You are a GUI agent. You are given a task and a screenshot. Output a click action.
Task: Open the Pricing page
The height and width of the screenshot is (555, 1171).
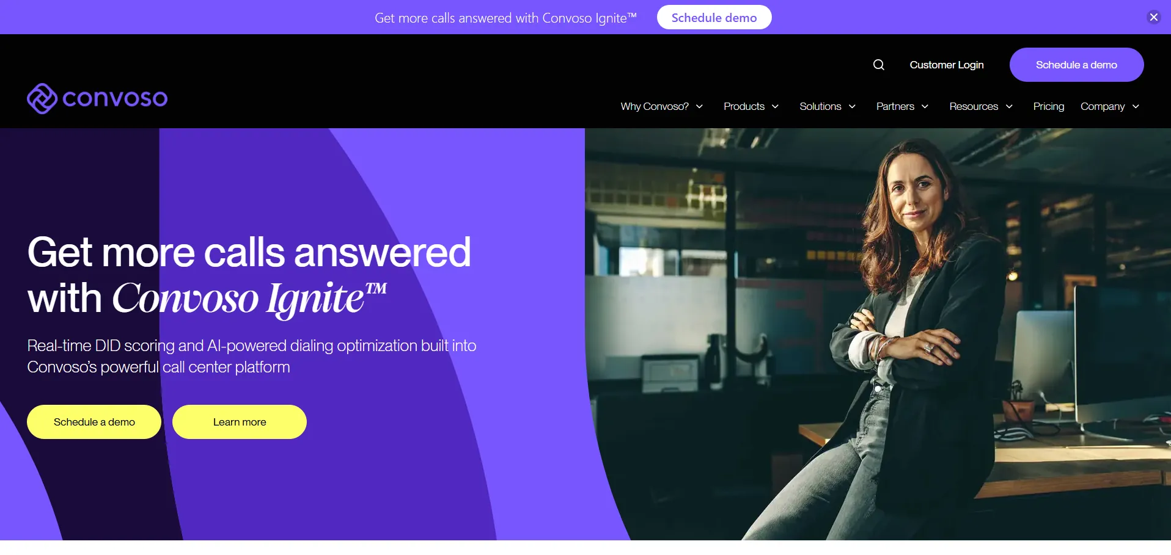click(x=1048, y=106)
